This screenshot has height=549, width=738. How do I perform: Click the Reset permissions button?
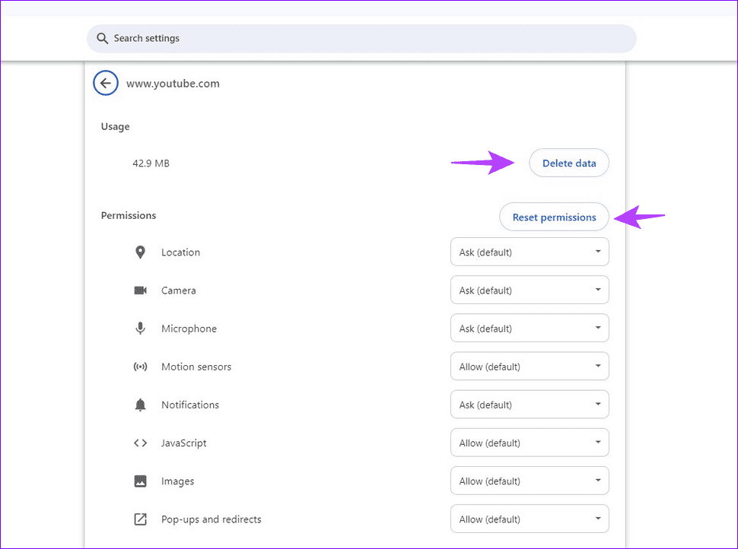coord(554,217)
